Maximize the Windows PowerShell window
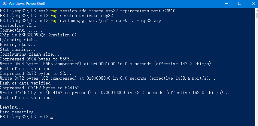The width and height of the screenshot is (258, 126). (x=239, y=4)
